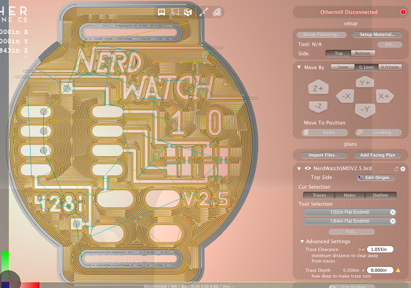Select the Bottom side
Viewport: 411px width, 288px height.
point(363,53)
